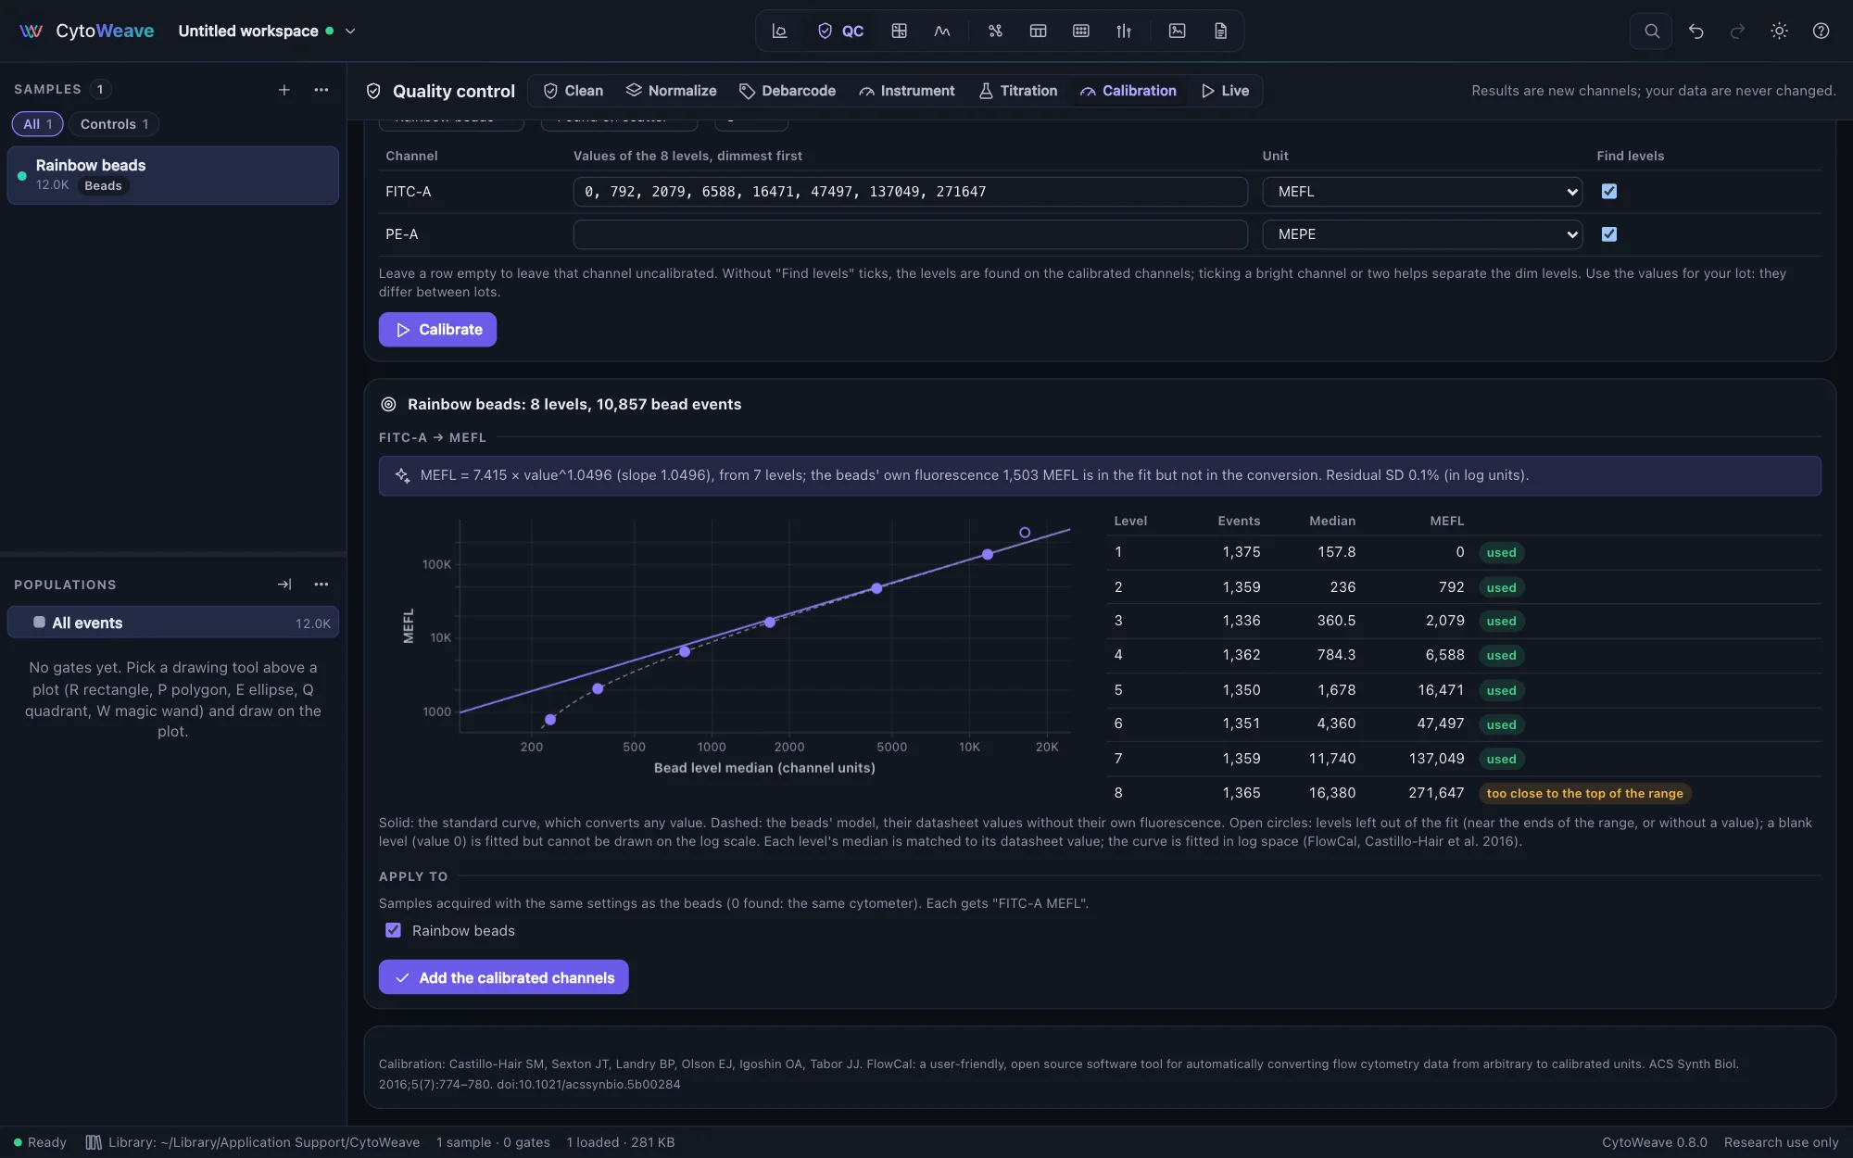
Task: Add a sample with the plus icon
Action: coord(284,90)
